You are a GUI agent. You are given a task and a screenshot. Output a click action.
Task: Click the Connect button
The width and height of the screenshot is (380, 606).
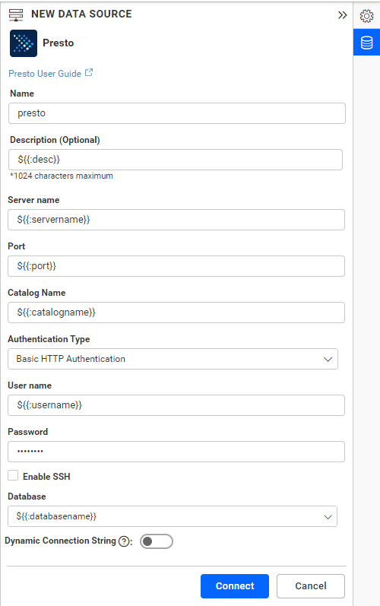click(235, 586)
